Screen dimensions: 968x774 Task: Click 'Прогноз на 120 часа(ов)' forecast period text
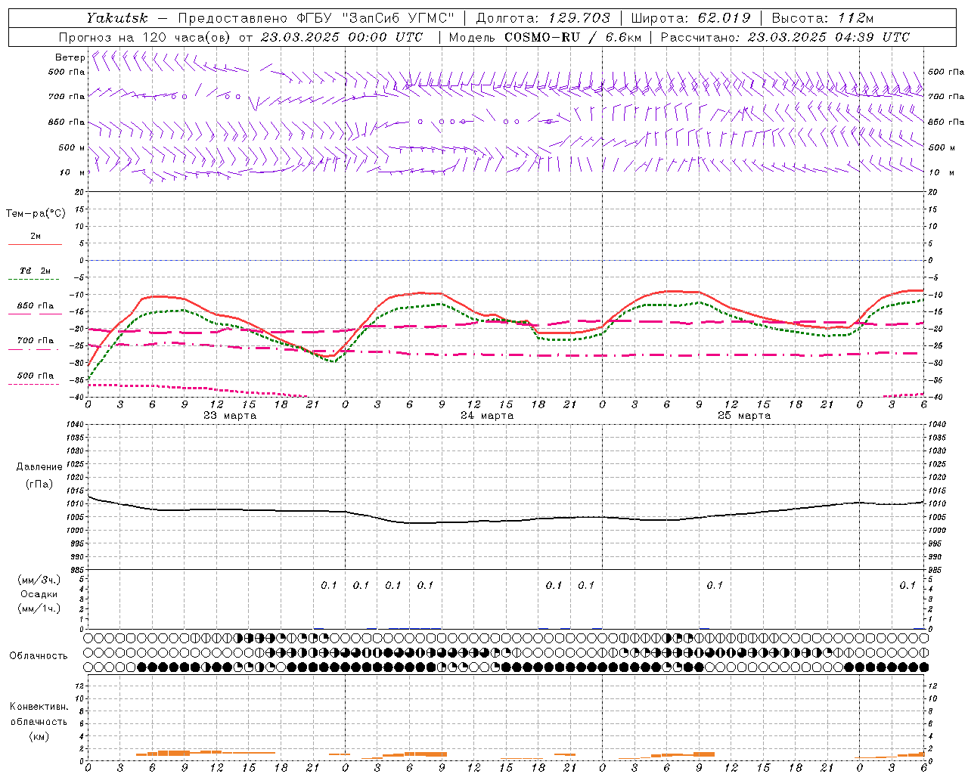pos(146,37)
